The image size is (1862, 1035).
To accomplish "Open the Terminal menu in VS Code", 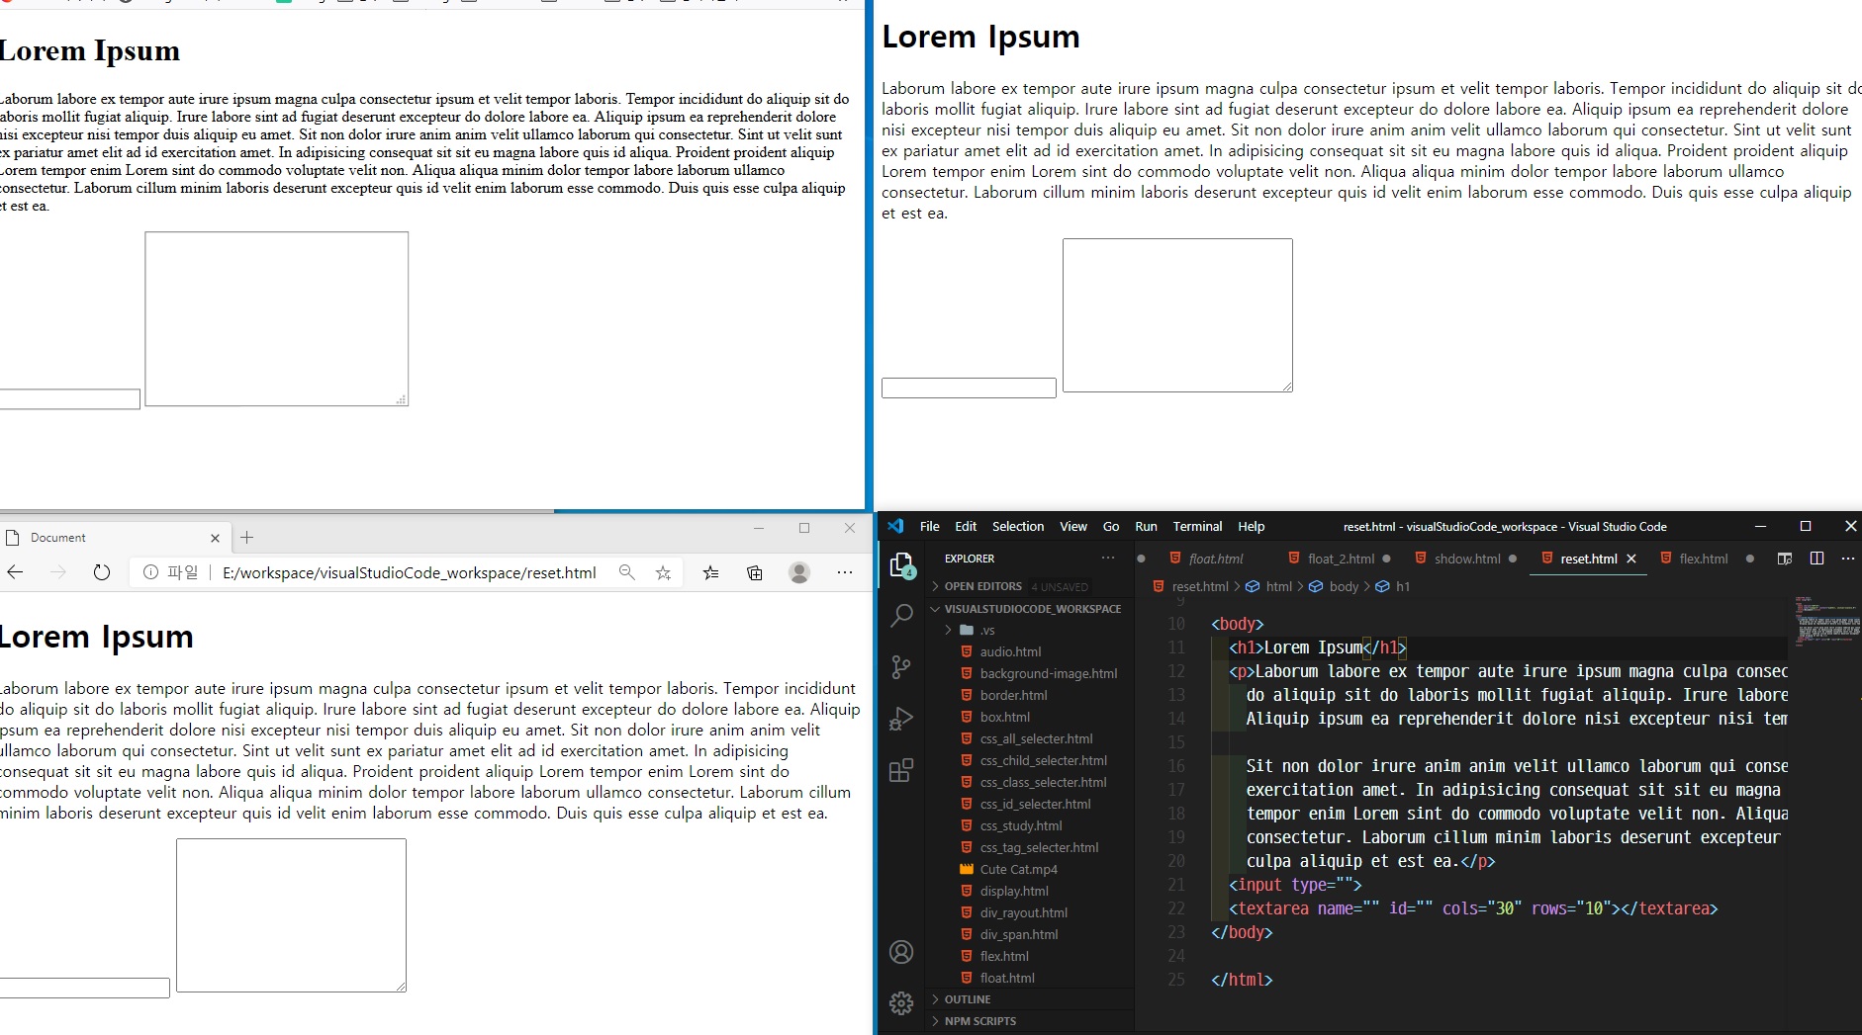I will click(x=1197, y=526).
